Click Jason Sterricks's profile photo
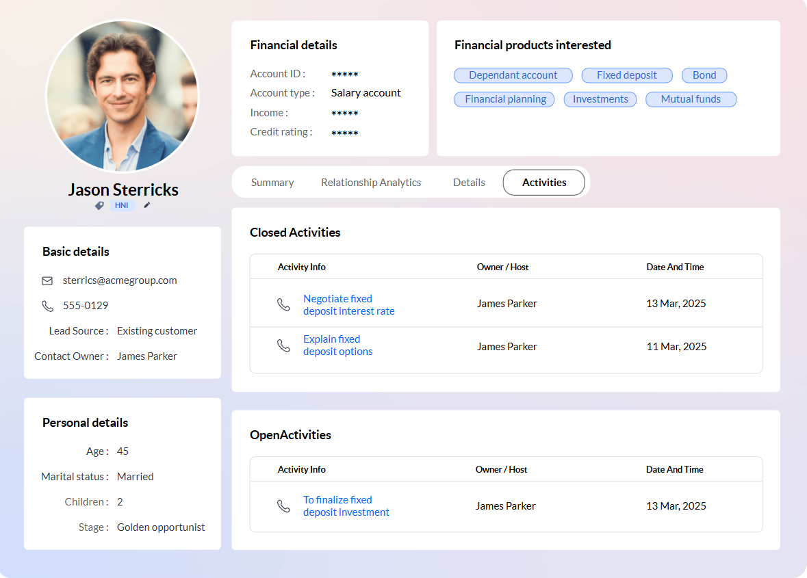807x578 pixels. point(123,96)
